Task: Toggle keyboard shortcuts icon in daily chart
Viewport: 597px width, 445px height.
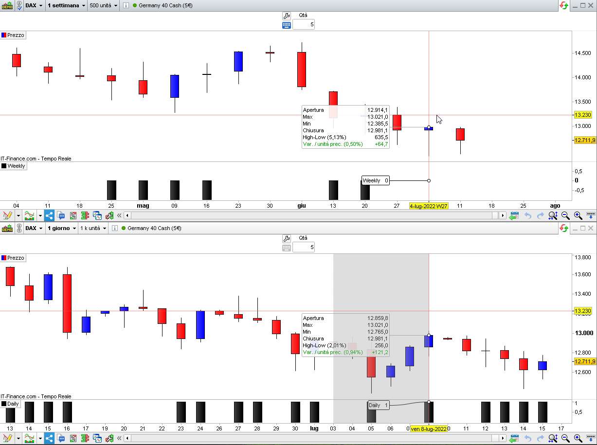Action: coord(287,248)
